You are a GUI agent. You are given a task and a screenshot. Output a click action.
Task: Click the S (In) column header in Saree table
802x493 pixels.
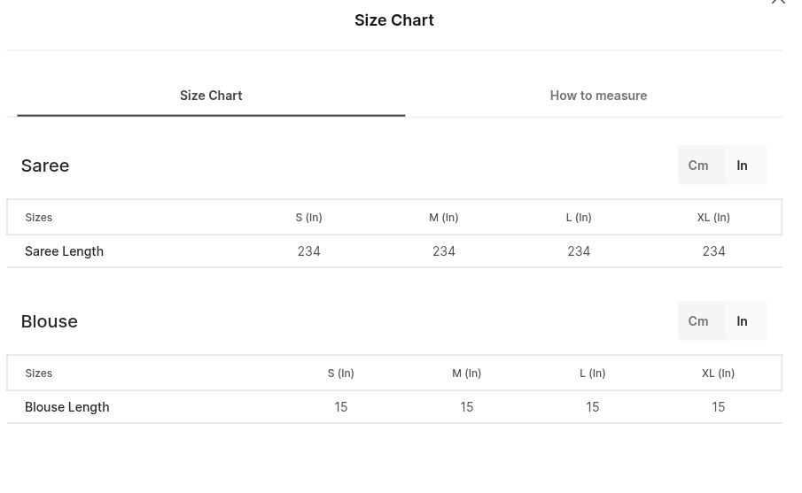click(x=309, y=218)
